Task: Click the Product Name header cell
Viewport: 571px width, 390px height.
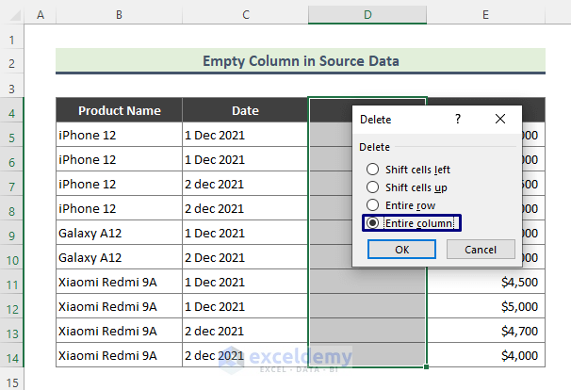Action: tap(119, 110)
